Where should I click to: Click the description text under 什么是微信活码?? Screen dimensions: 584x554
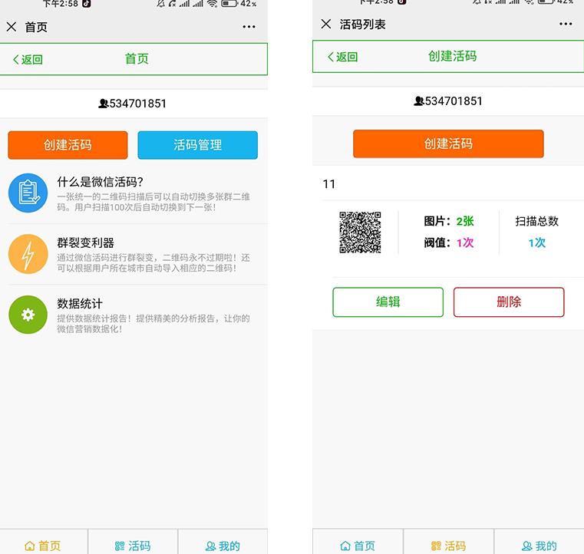click(x=153, y=202)
